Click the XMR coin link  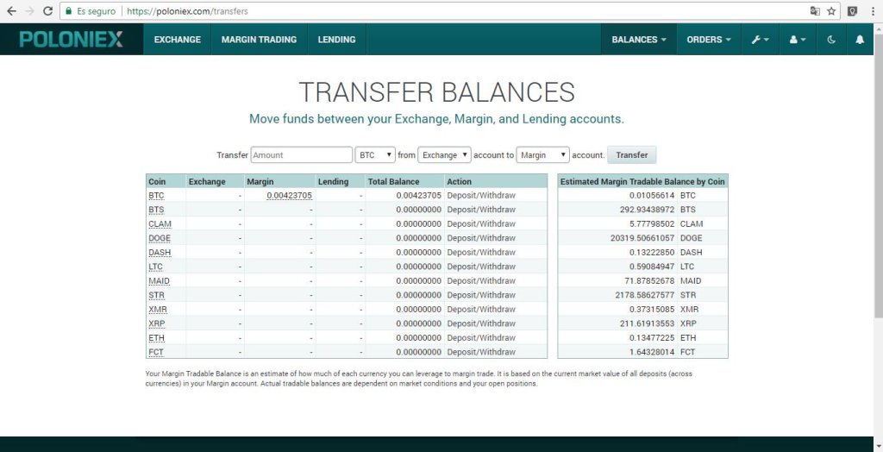pos(158,310)
